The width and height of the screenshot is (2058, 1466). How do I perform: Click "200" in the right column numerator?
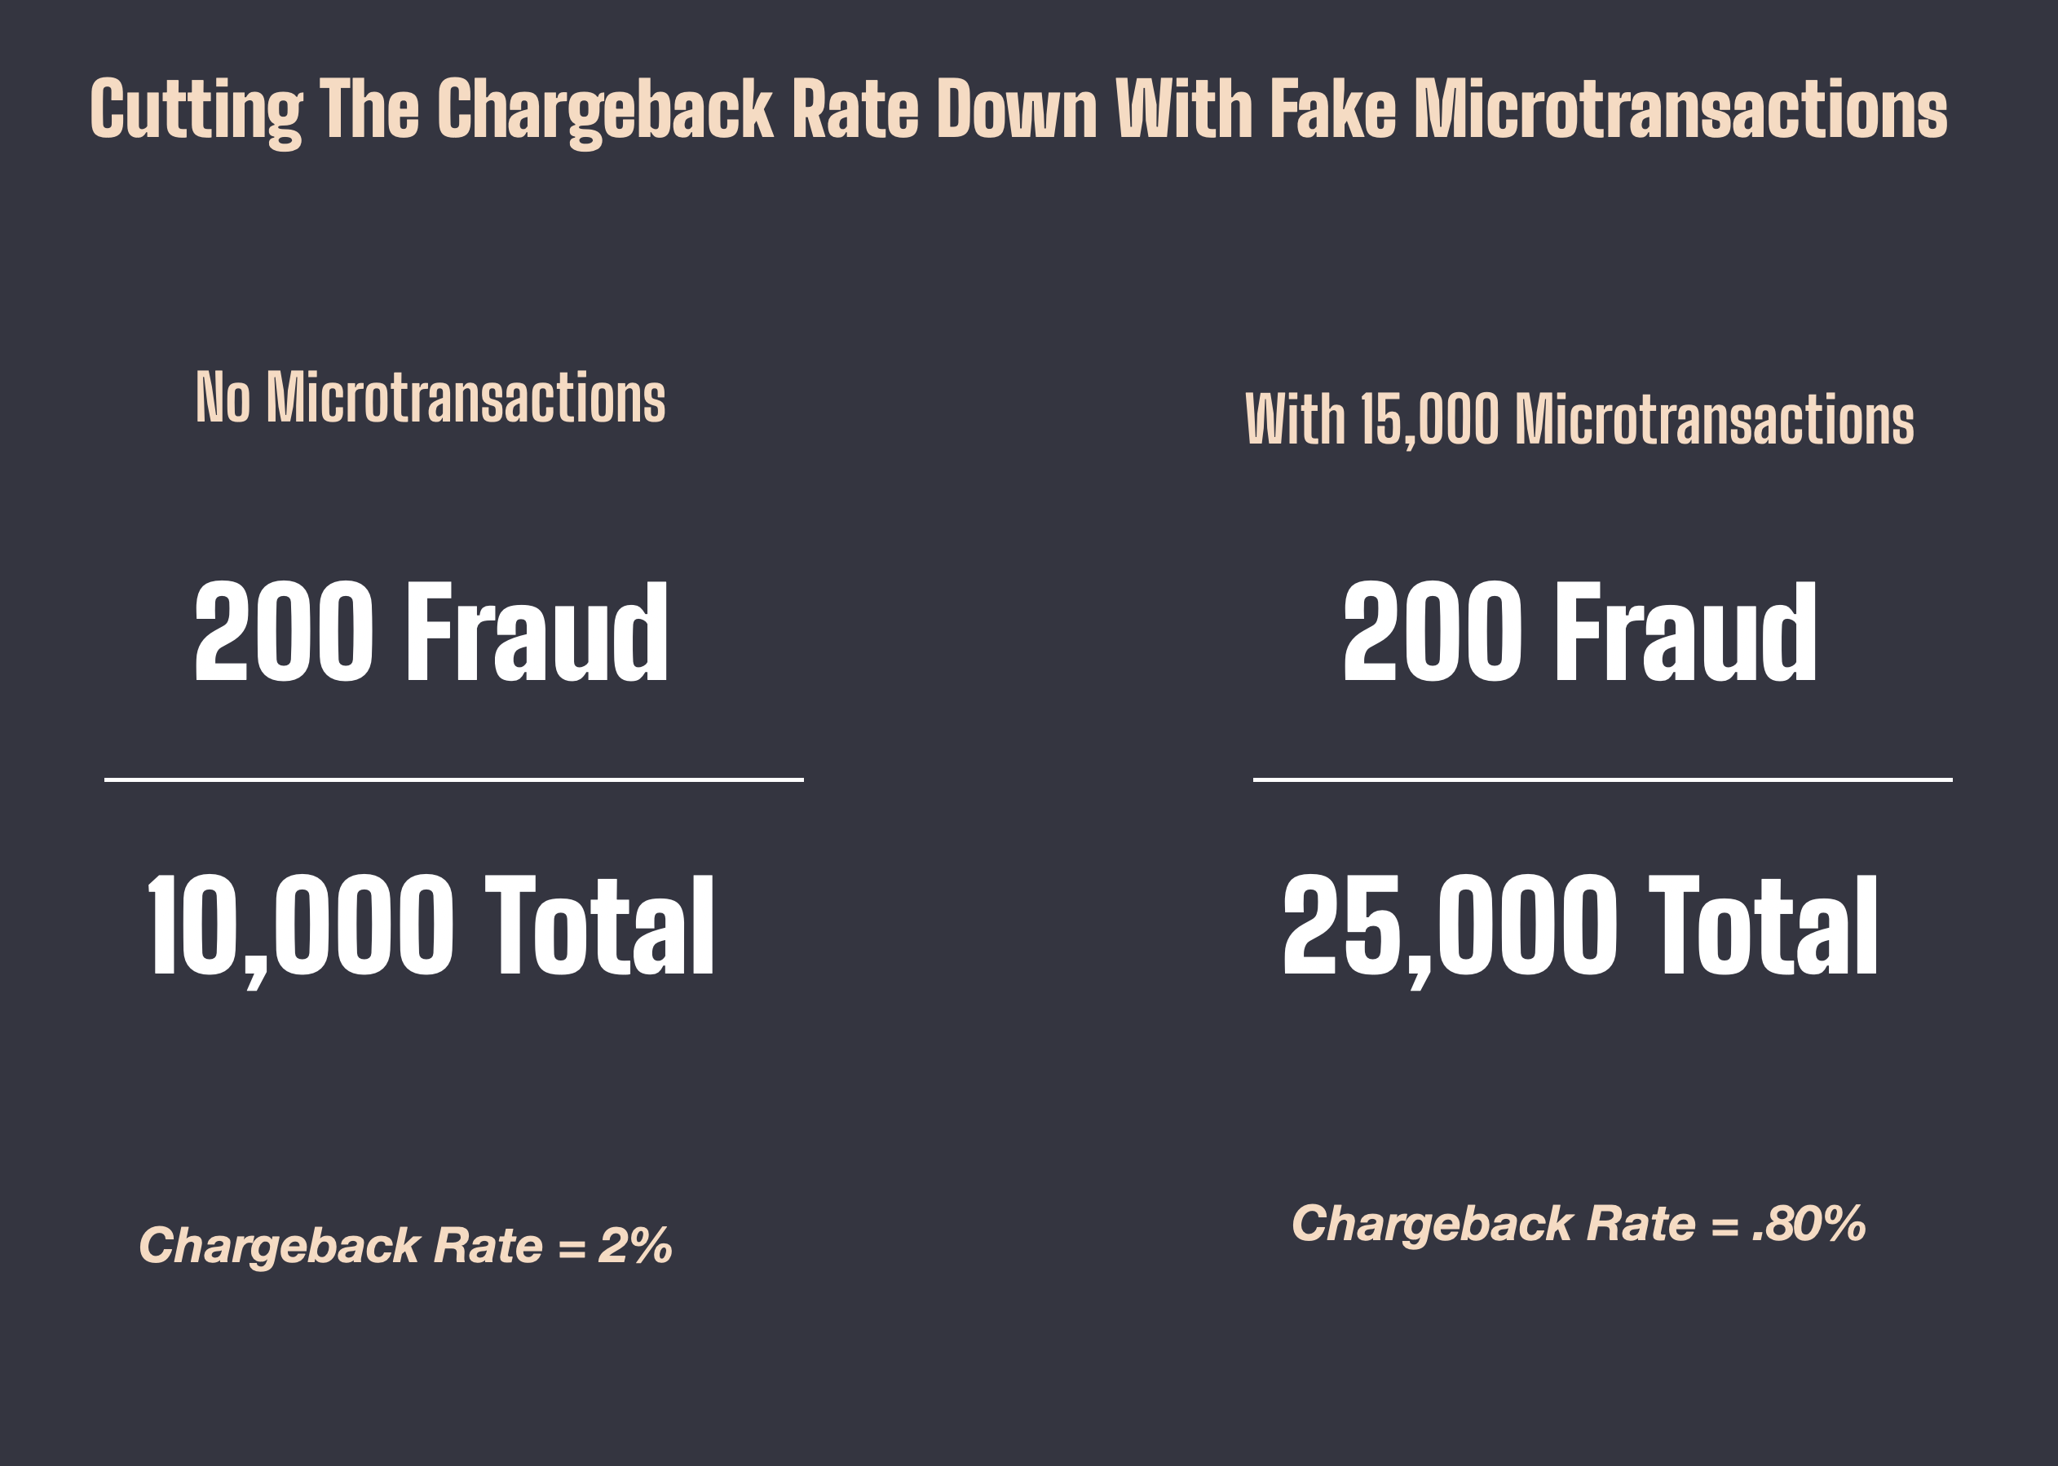(1433, 631)
